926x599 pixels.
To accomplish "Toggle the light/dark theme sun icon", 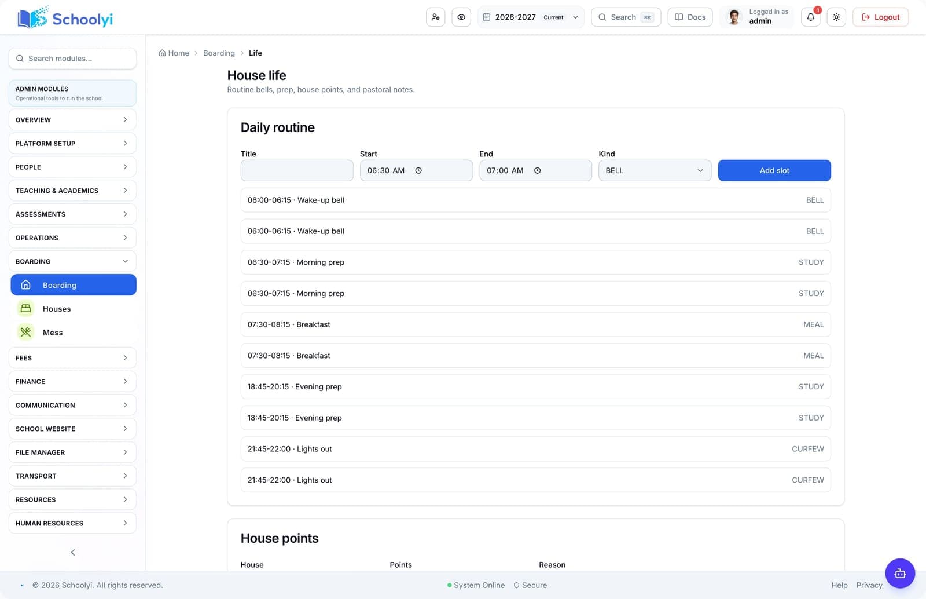I will point(836,17).
